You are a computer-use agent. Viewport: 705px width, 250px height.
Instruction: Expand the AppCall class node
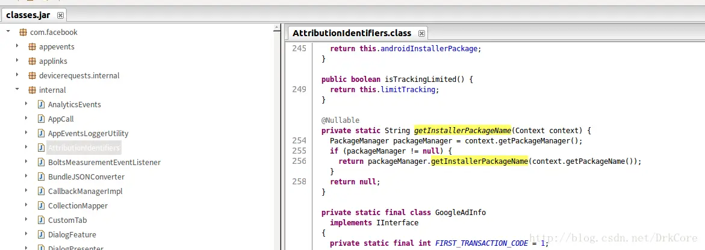[26, 119]
